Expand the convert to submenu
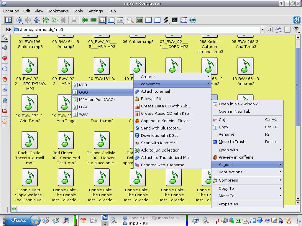302x226 pixels. coord(172,84)
